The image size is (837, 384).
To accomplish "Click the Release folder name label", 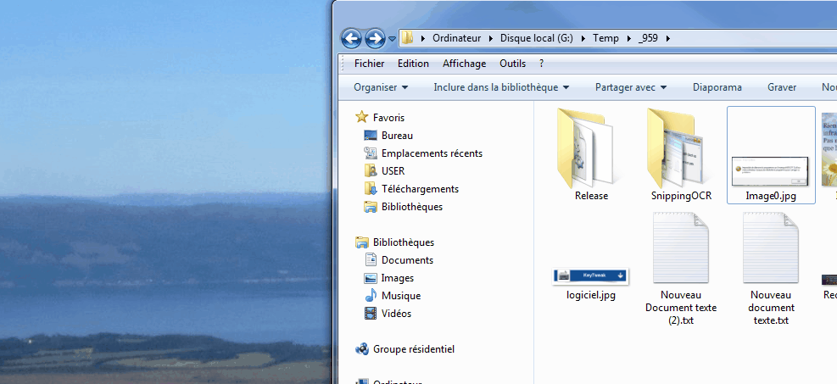I will [x=591, y=196].
